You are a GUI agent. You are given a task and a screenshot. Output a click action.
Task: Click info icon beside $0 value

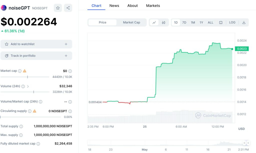(70, 71)
